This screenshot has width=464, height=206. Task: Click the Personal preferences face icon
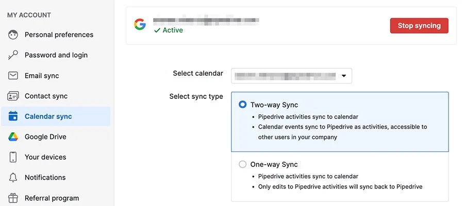tap(13, 35)
